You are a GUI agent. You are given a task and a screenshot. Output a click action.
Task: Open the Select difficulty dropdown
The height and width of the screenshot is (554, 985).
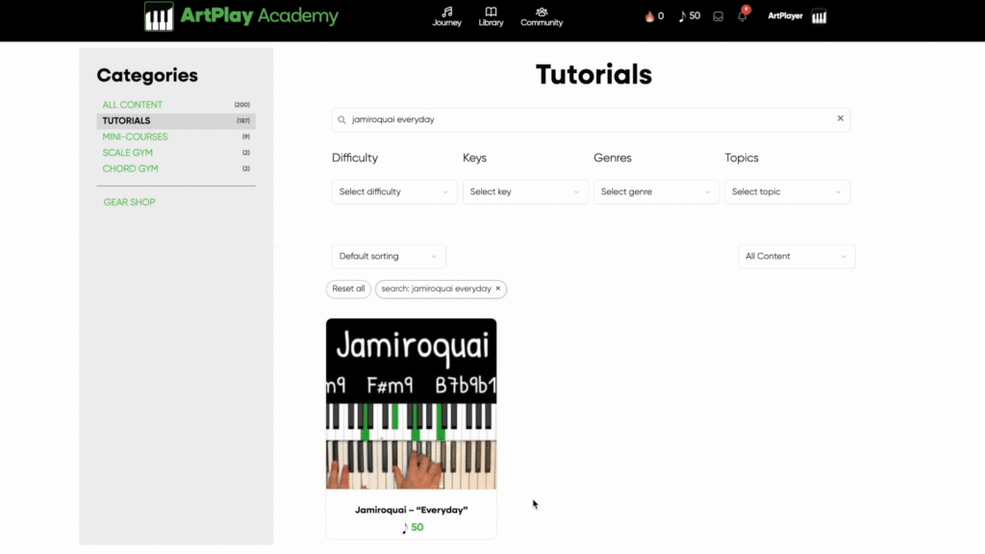[x=393, y=192]
